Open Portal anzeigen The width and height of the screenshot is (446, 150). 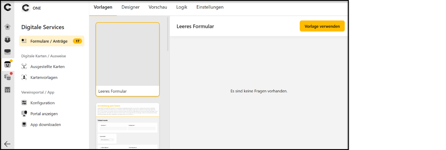44,113
